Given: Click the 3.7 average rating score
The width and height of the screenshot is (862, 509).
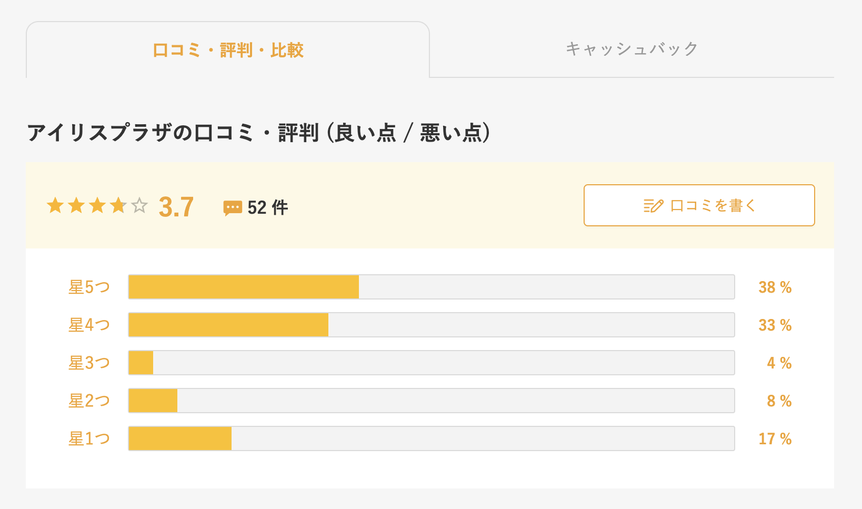Looking at the screenshot, I should pos(176,207).
